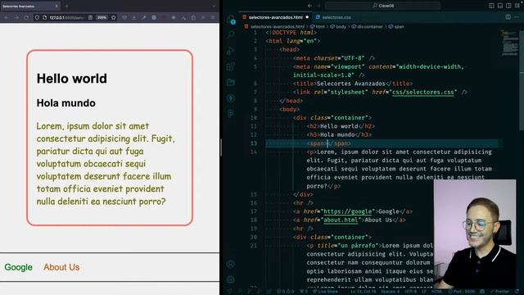The height and width of the screenshot is (295, 524).
Task: Click the shield icon in the address bar
Action: [37, 17]
